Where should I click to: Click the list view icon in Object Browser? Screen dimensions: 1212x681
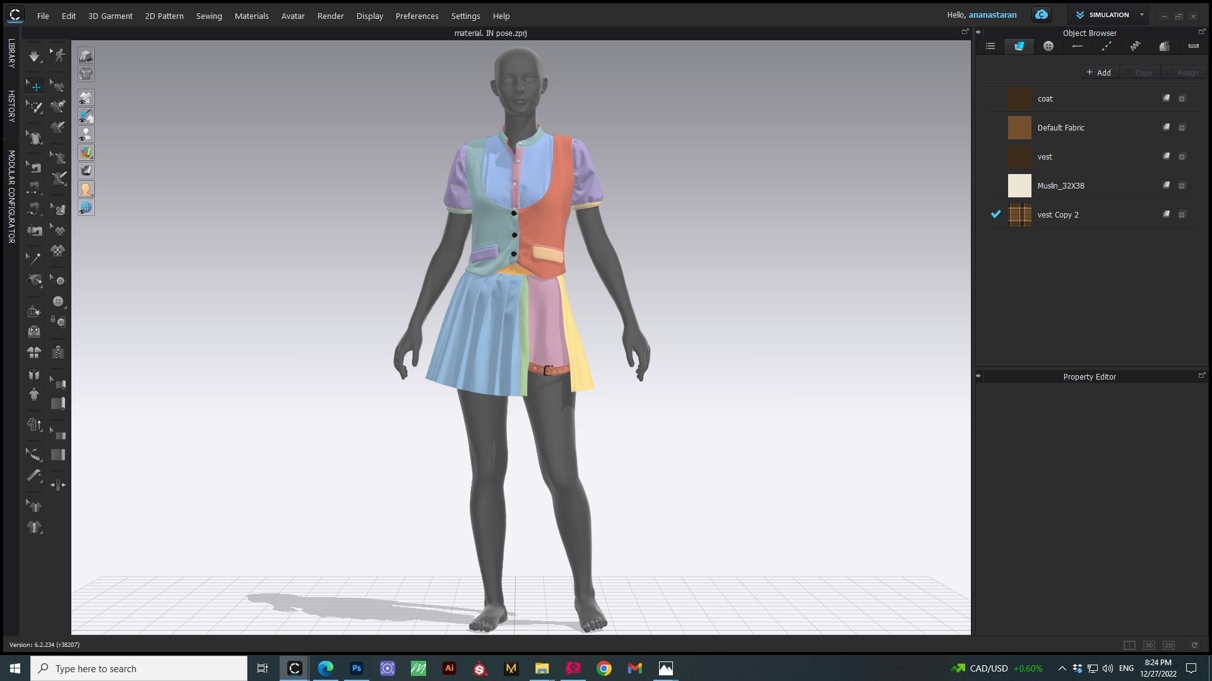990,46
